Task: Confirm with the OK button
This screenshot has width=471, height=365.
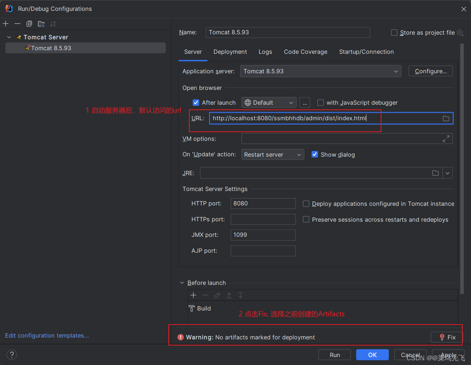Action: pos(372,355)
